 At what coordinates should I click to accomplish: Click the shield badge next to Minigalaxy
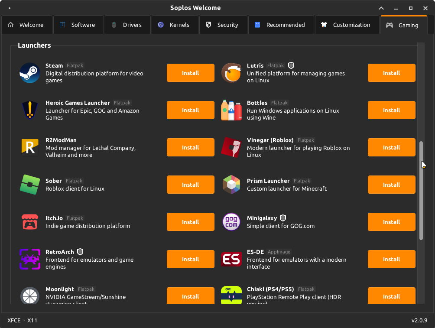point(282,218)
